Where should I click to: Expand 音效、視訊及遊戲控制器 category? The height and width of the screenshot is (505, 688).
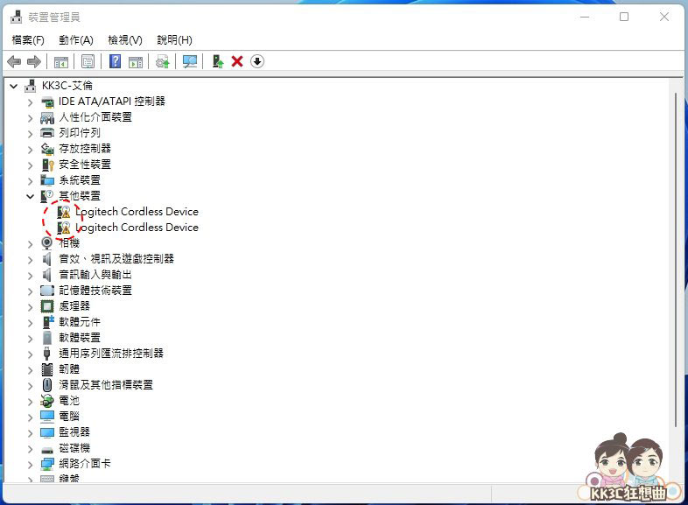pos(30,260)
